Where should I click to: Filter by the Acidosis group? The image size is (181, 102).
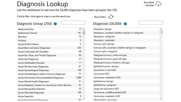[50, 40]
